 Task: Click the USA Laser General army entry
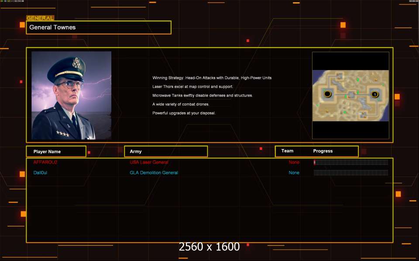click(x=149, y=162)
